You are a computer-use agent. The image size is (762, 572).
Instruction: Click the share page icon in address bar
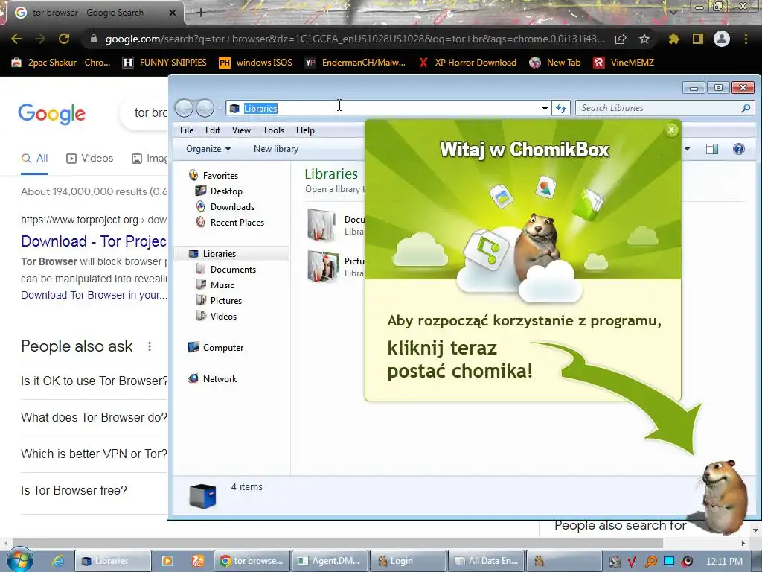pyautogui.click(x=621, y=39)
